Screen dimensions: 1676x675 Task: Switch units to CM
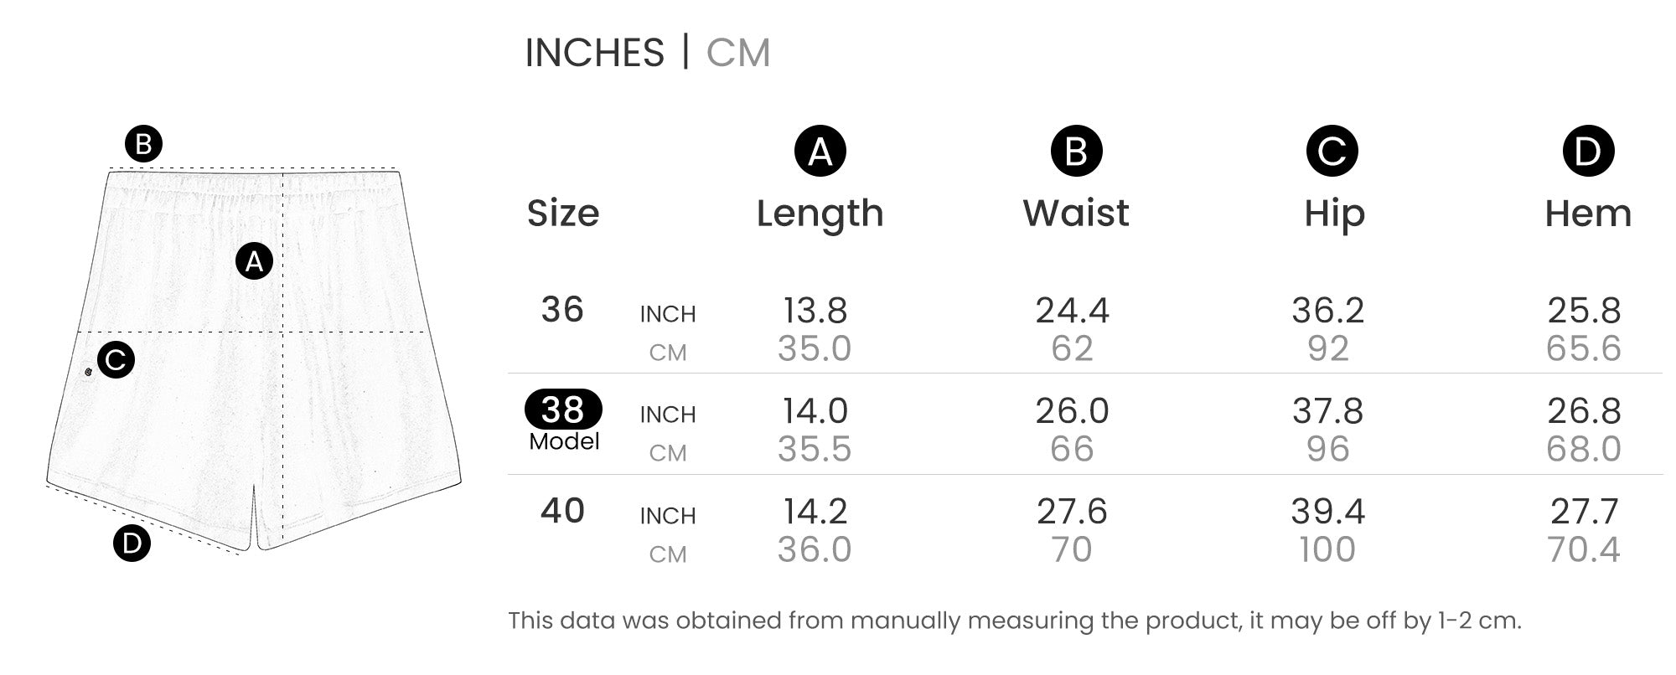coord(737,53)
